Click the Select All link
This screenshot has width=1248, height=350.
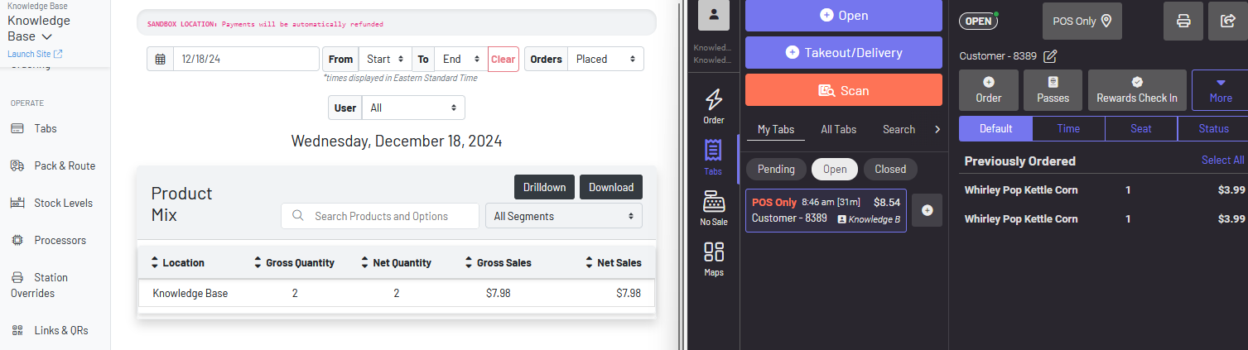[x=1221, y=161]
